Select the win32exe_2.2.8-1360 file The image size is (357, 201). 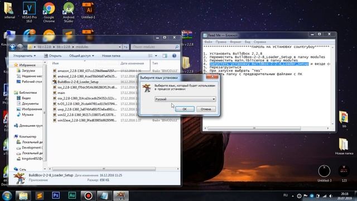click(x=86, y=120)
